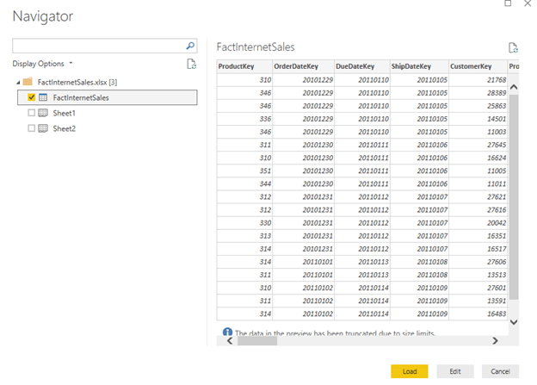Check the Sheet1 checkbox
The height and width of the screenshot is (385, 537).
(x=32, y=113)
